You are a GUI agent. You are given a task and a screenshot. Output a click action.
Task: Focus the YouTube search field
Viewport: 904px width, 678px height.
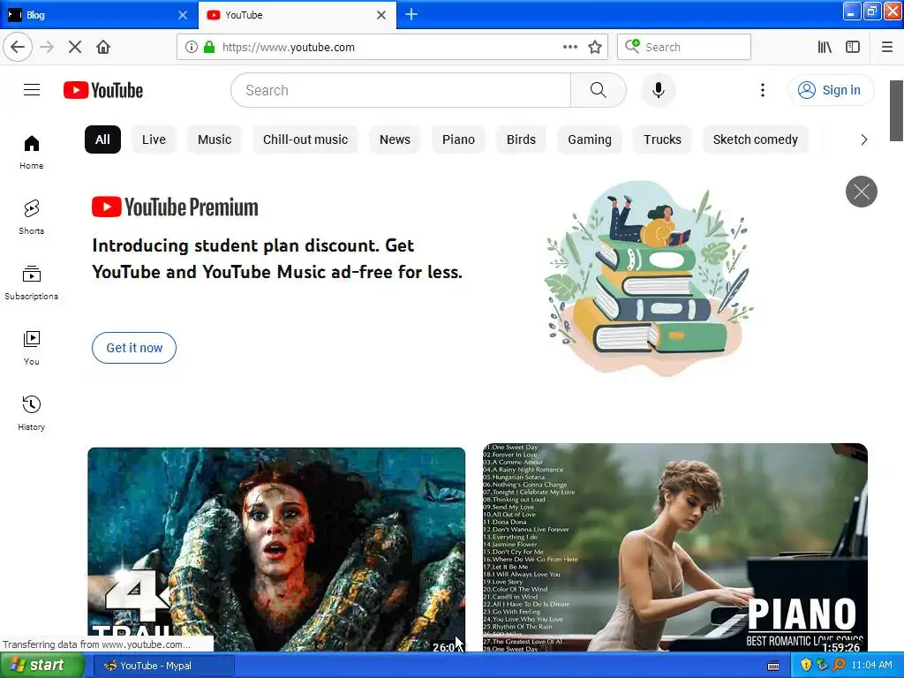401,90
